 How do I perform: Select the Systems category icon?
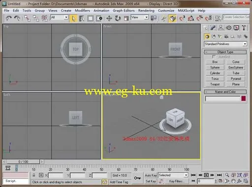(246, 36)
